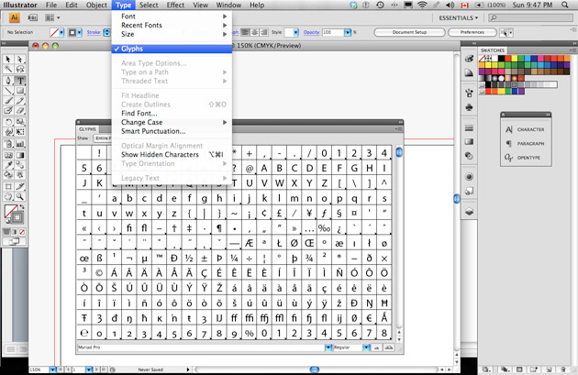Open the Character panel

point(530,129)
